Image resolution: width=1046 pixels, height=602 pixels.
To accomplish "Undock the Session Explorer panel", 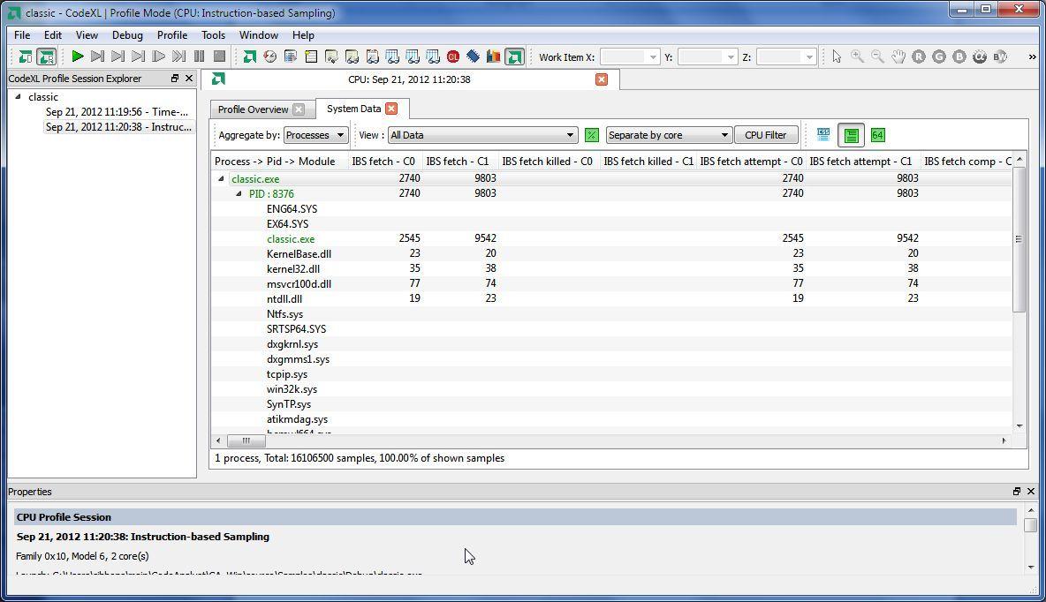I will 175,79.
